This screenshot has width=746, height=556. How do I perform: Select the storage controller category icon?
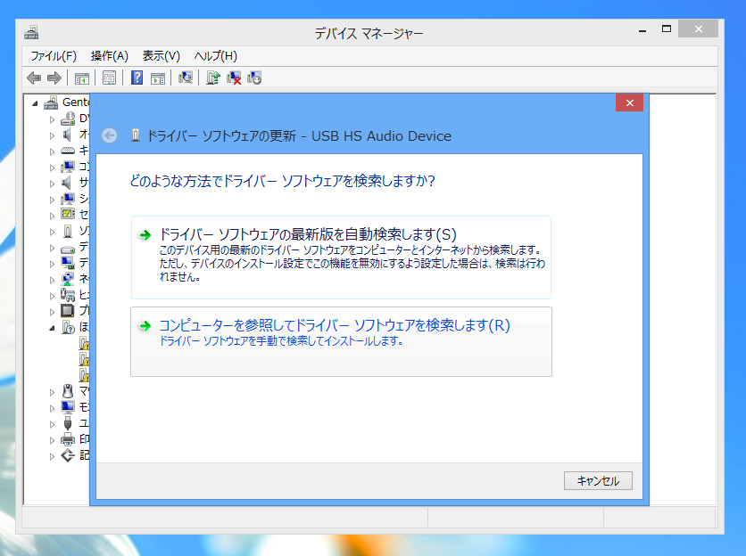click(68, 455)
